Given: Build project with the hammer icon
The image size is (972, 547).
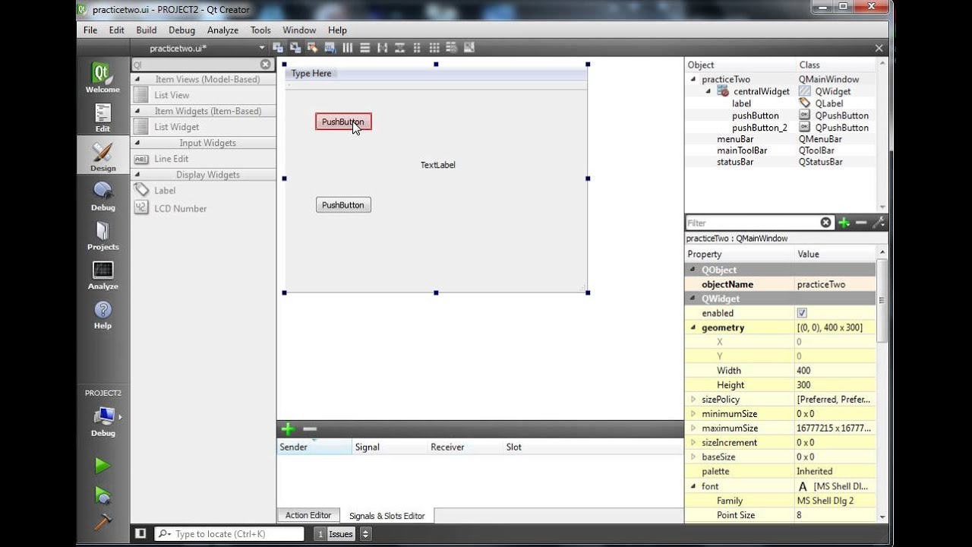Looking at the screenshot, I should pos(103,522).
